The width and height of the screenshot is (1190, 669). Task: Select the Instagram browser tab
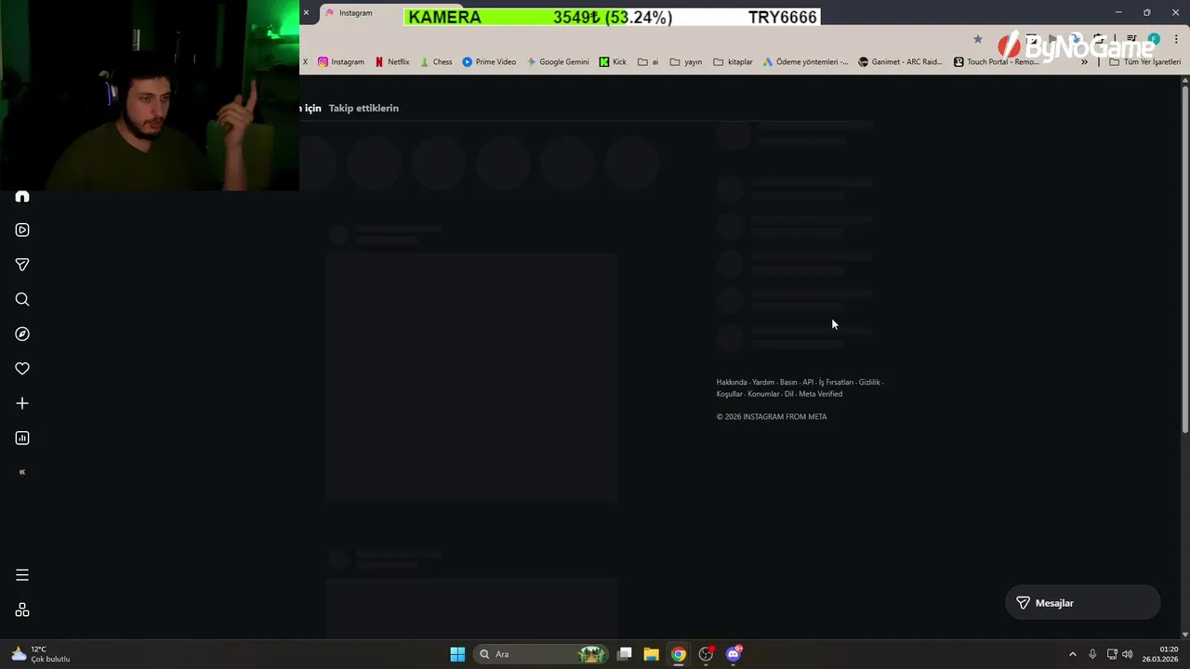358,13
